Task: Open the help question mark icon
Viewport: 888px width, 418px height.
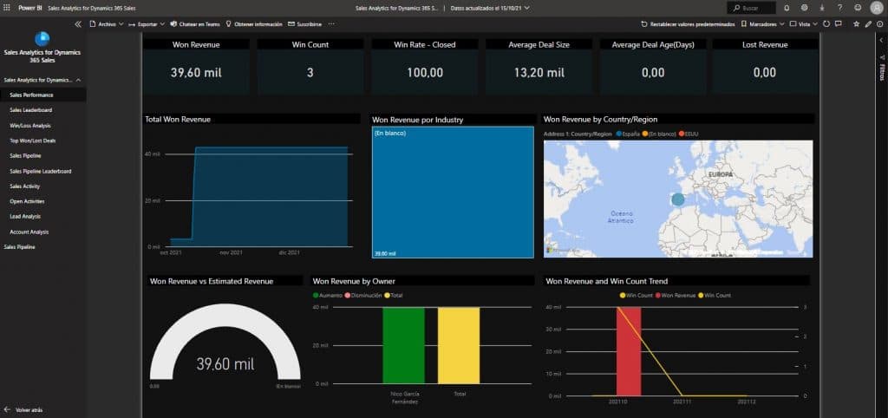Action: point(839,8)
